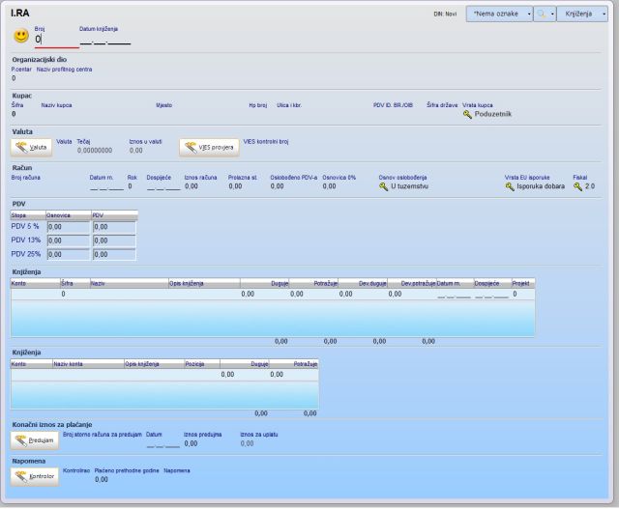The image size is (619, 509).
Task: Click the key icon beside U tuzemstvu
Action: (383, 186)
